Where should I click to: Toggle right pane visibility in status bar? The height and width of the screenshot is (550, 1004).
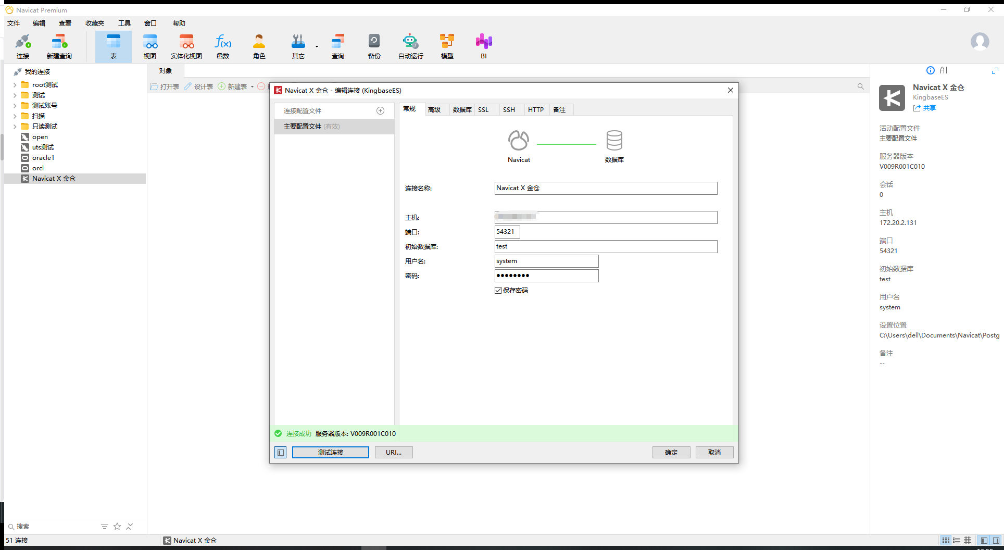[x=996, y=541]
